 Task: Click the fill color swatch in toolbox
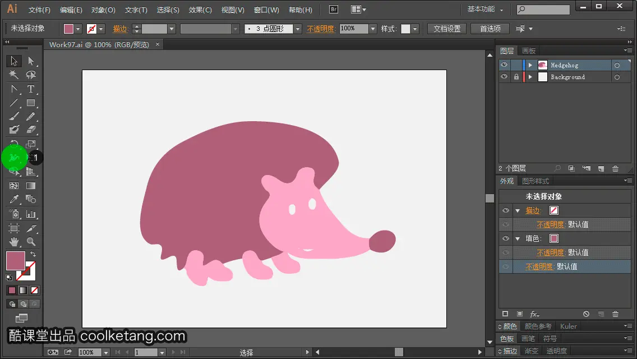tap(16, 261)
